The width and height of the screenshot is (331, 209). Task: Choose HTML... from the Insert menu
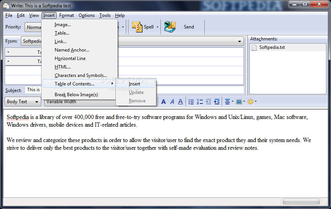tap(80, 67)
